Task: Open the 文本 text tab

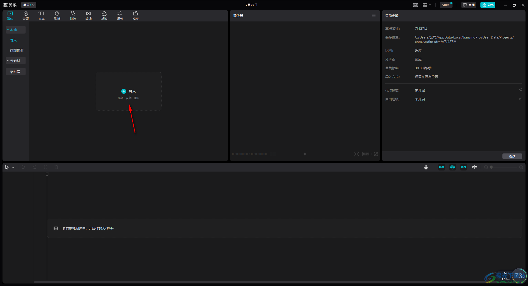Action: (x=42, y=16)
